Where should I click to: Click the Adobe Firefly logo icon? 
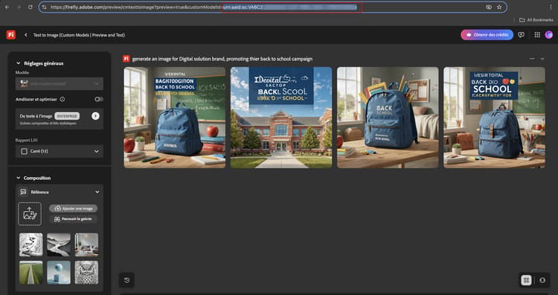tap(10, 35)
